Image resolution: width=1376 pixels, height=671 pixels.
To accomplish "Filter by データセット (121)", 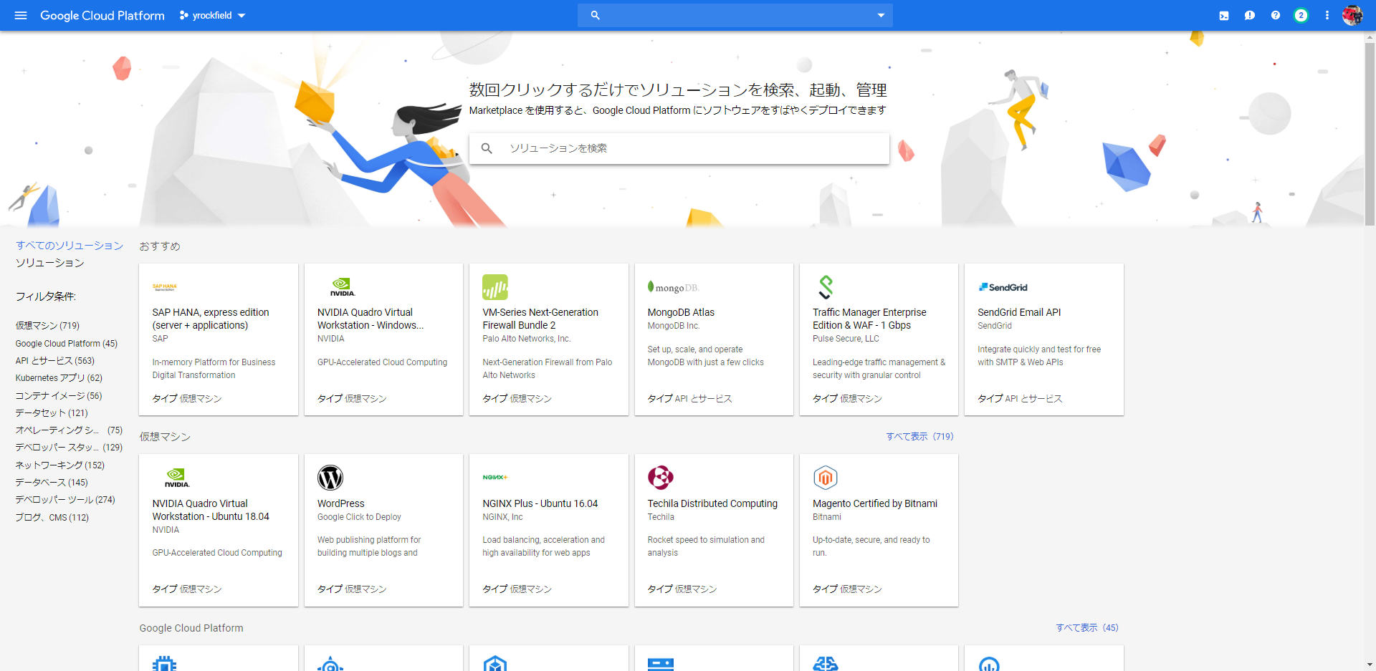I will pyautogui.click(x=52, y=413).
